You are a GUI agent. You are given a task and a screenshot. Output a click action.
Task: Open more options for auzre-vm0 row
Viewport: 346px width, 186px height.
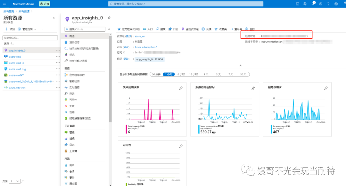coord(58,57)
